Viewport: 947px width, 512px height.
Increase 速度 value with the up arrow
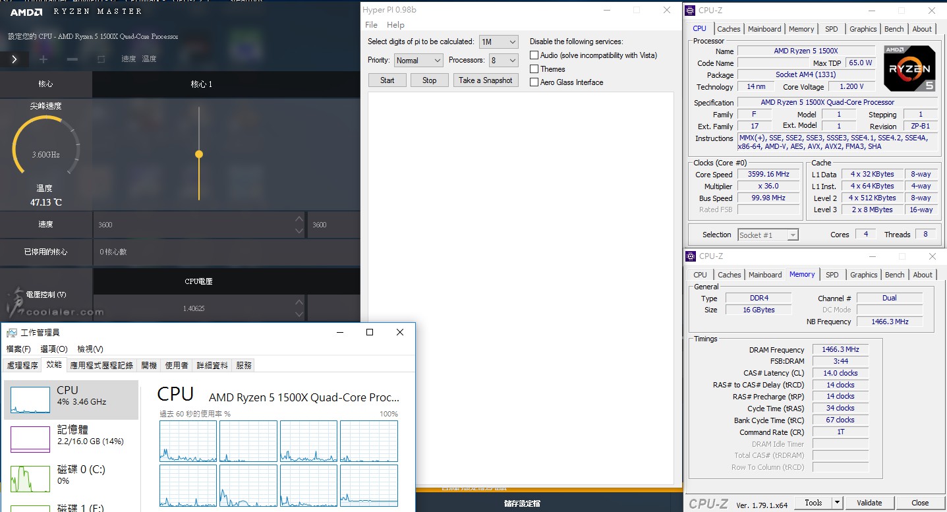[299, 219]
